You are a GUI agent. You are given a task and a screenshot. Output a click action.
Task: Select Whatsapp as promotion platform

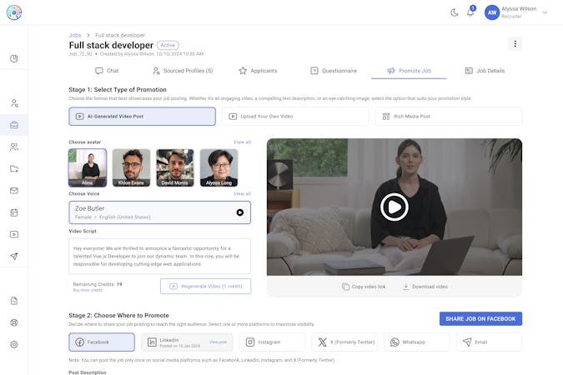tap(416, 342)
